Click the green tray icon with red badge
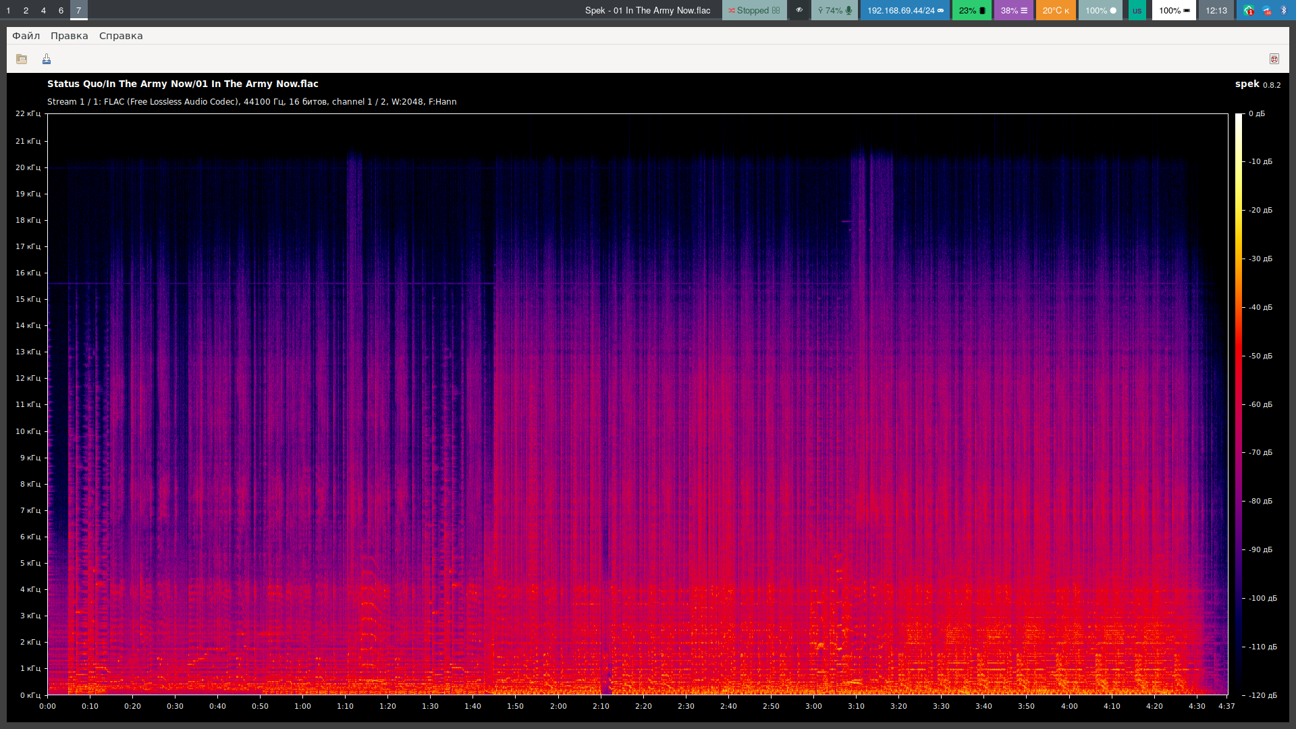1296x729 pixels. pyautogui.click(x=1249, y=10)
